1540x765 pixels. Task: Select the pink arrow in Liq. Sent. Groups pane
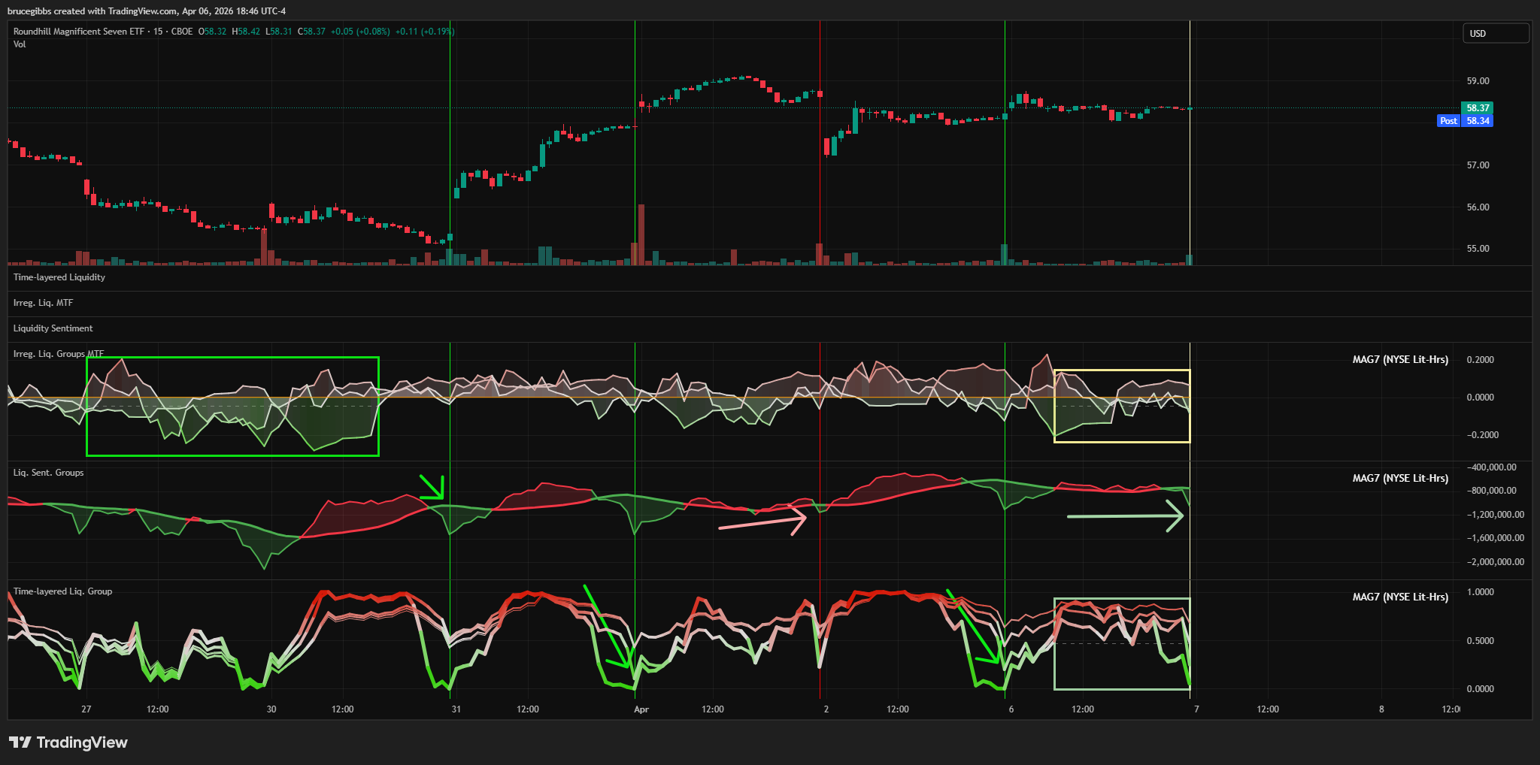click(759, 523)
